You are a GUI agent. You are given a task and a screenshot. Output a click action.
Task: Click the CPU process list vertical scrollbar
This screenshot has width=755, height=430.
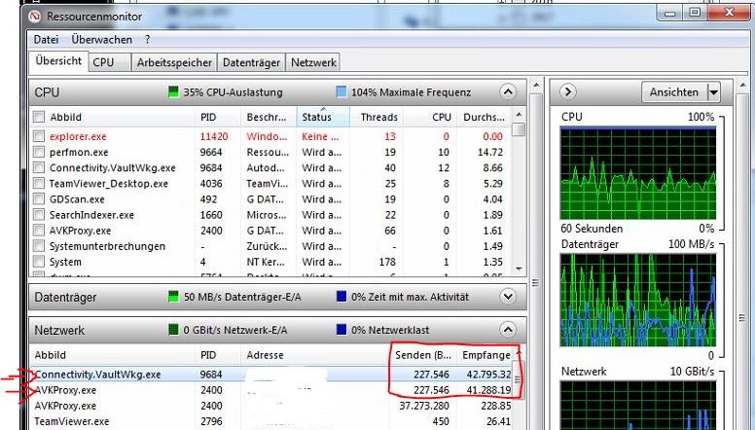pos(520,195)
